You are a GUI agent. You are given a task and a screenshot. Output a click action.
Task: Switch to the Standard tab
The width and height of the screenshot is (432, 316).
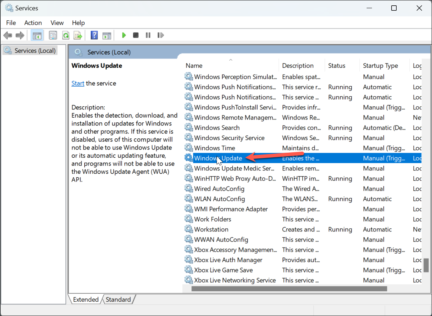[118, 300]
